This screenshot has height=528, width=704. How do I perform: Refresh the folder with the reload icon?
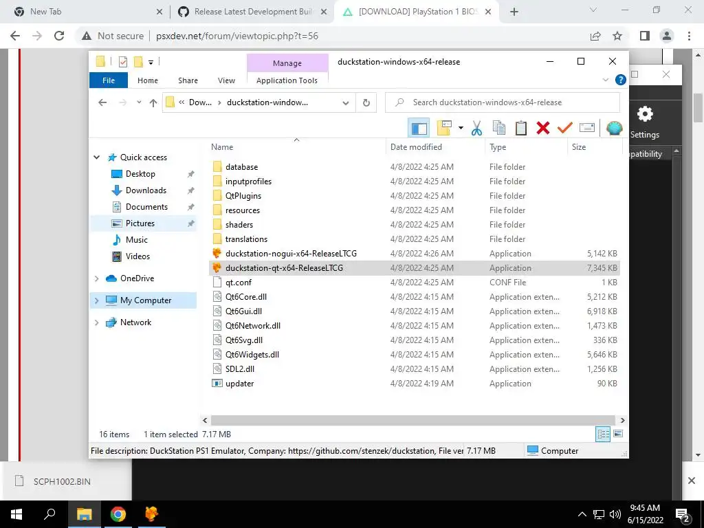point(366,103)
